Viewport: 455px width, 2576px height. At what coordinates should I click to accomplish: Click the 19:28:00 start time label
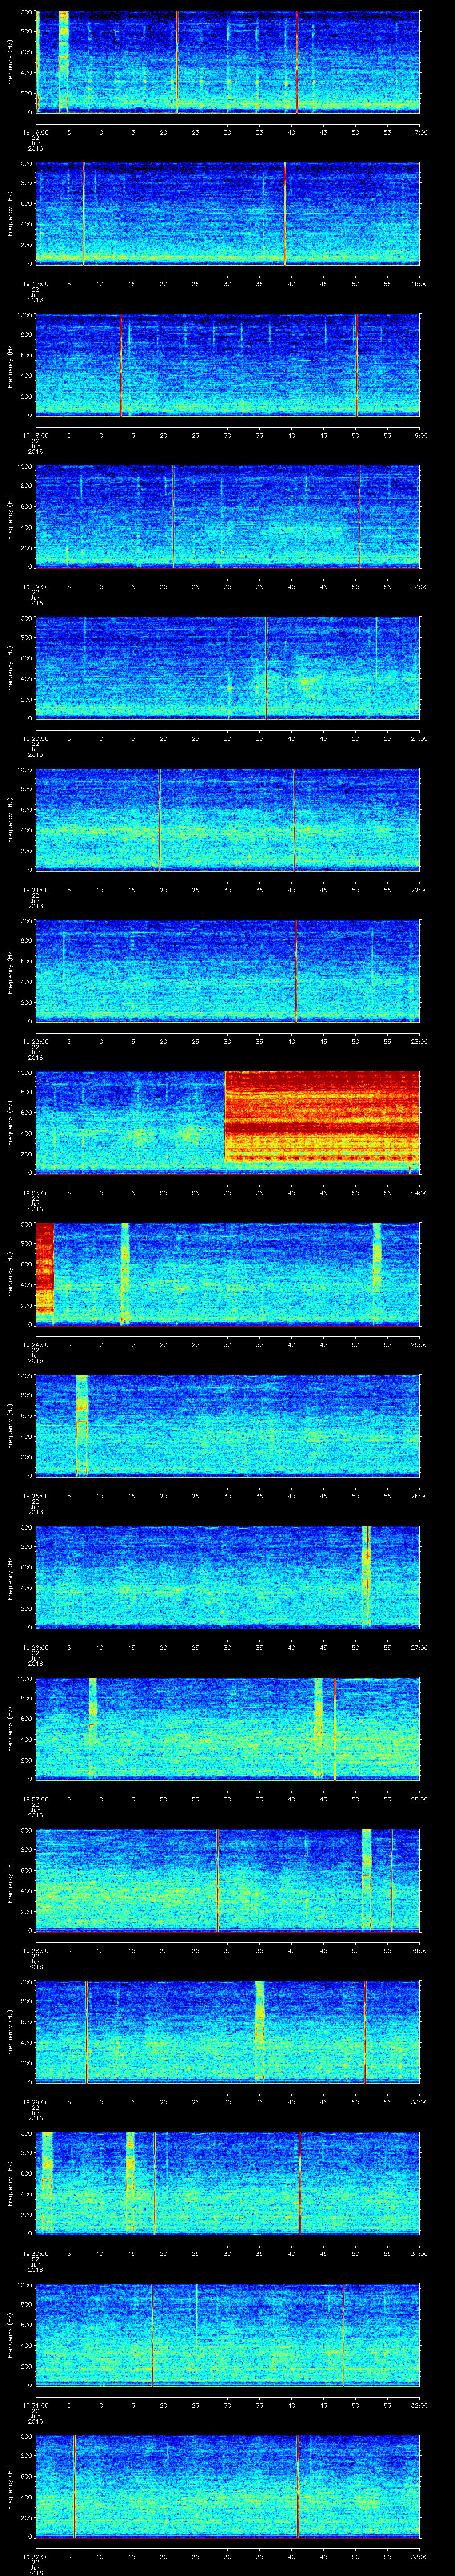[x=36, y=1950]
